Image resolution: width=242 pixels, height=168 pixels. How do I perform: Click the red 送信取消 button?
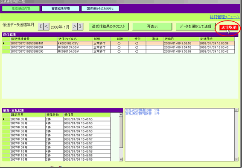(x=229, y=27)
